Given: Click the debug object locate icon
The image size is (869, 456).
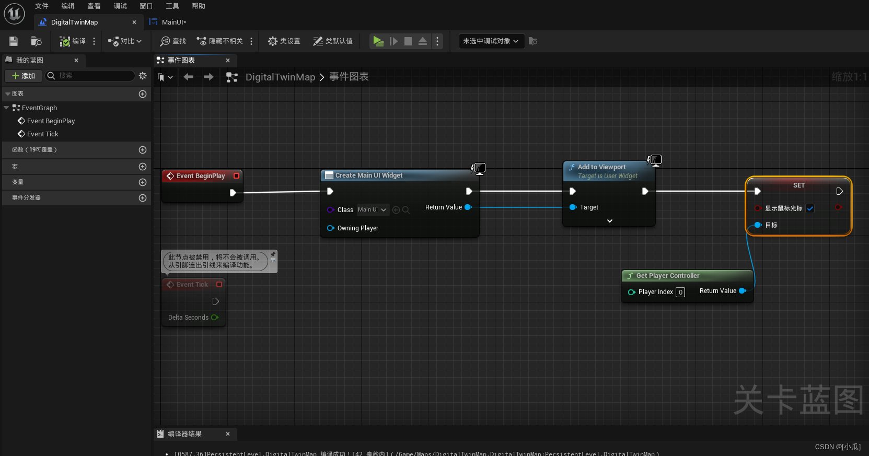Looking at the screenshot, I should [x=532, y=41].
